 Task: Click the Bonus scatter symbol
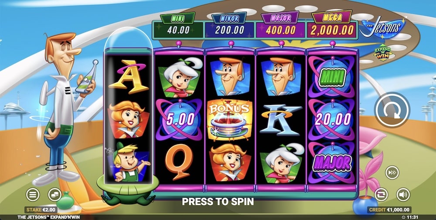pos(229,119)
